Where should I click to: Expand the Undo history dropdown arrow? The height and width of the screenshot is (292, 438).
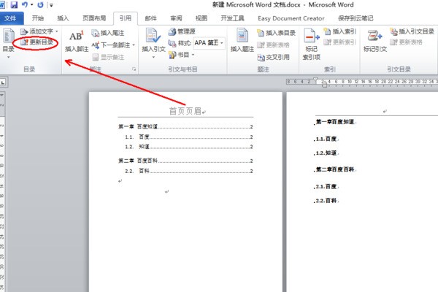click(31, 5)
